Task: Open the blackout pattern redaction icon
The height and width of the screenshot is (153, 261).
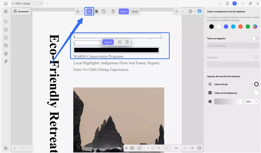Action: (x=97, y=11)
